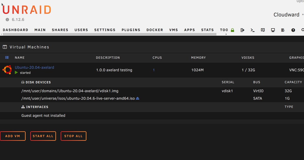Open the remote display monitor icon
This screenshot has width=304, height=160.
pos(273,30)
